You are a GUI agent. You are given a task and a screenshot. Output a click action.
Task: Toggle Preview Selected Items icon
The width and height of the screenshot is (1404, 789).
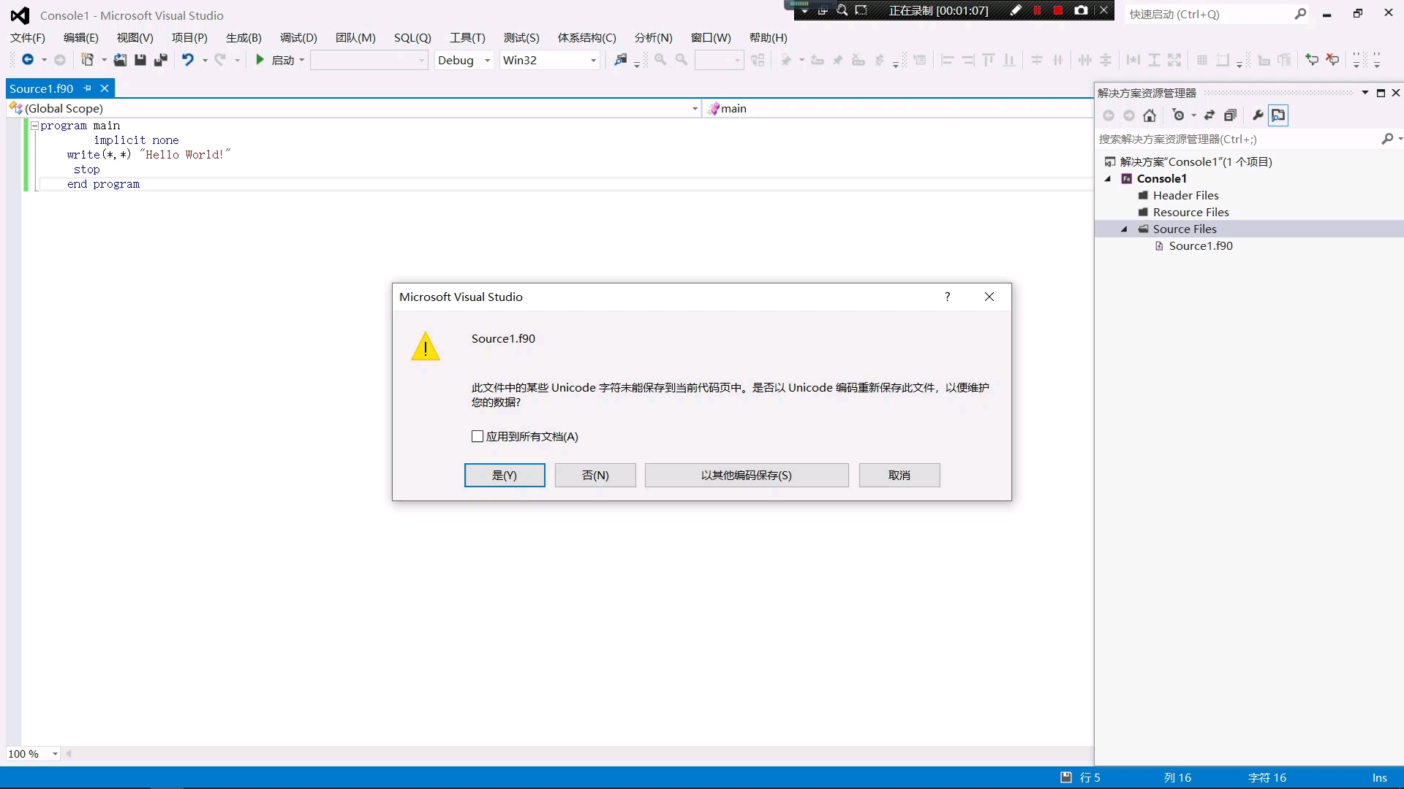1278,115
